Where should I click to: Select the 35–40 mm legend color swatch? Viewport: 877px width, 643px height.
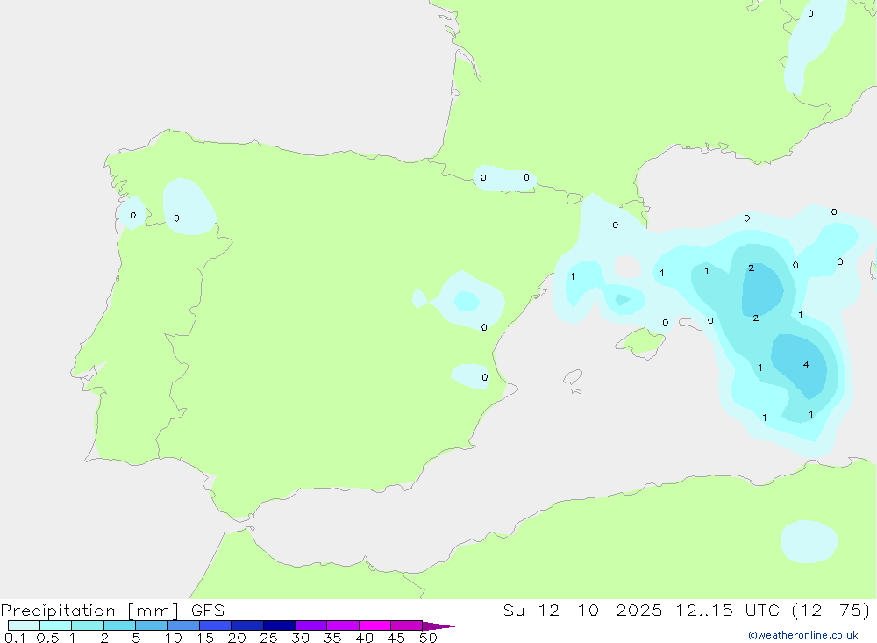343,625
